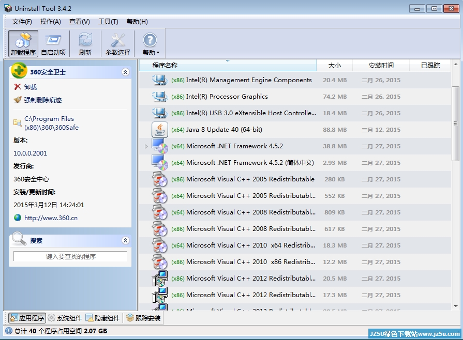Click the 卸载 uninstall link
This screenshot has height=340, width=463.
point(31,87)
